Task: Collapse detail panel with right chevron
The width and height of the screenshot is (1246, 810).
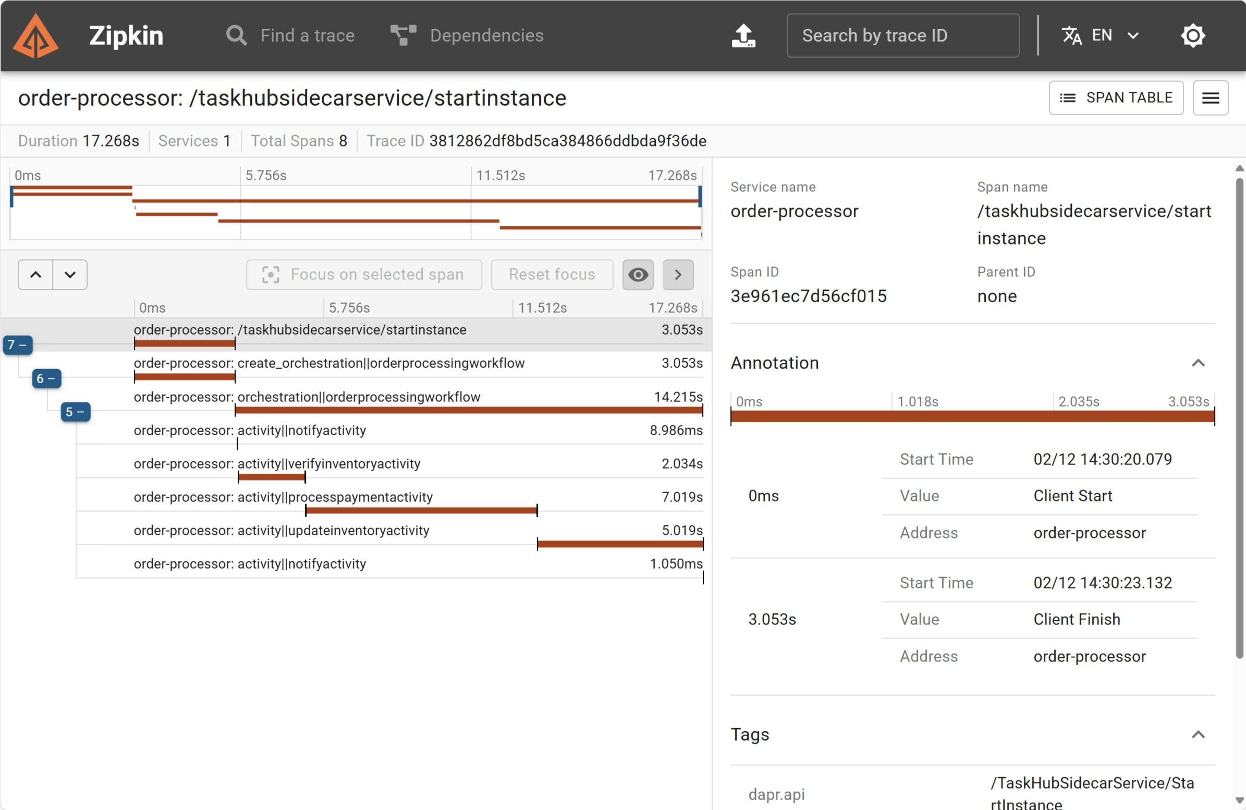Action: coord(677,274)
